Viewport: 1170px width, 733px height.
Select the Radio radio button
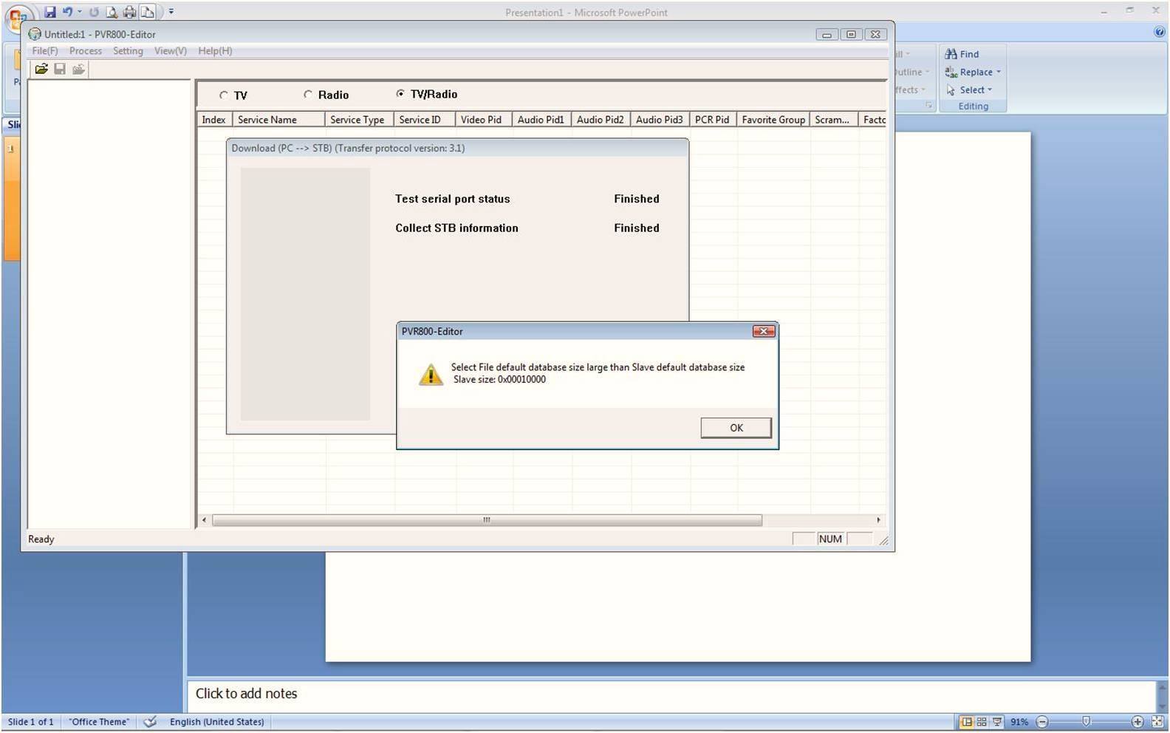click(x=308, y=95)
